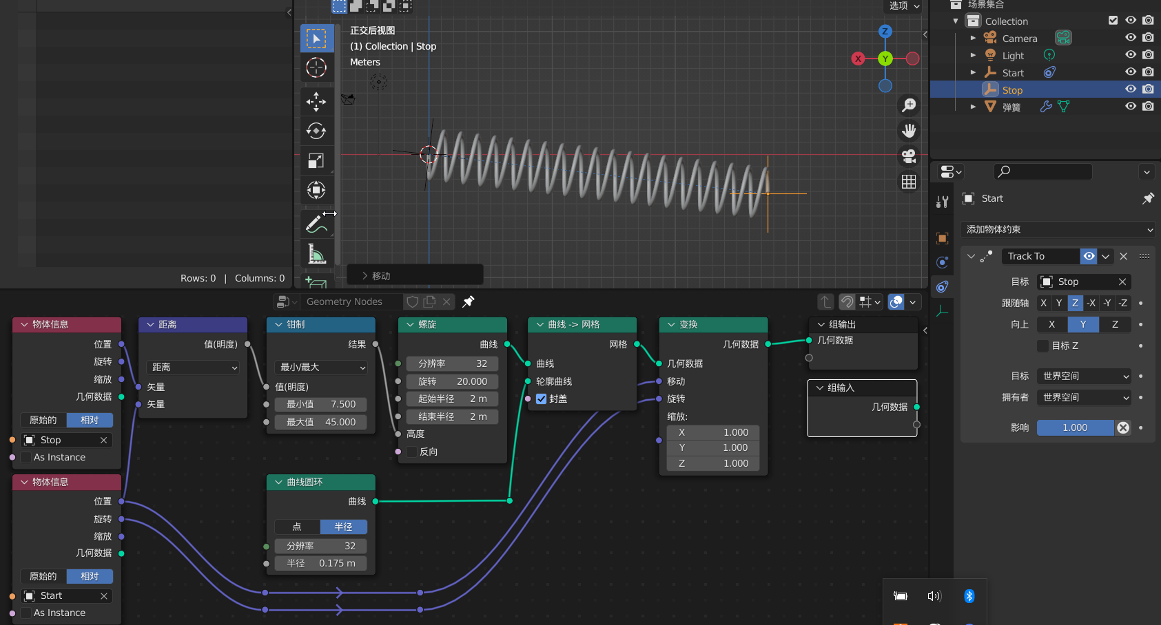Click the 旋转 20.000 slider field
The height and width of the screenshot is (625, 1161).
452,381
